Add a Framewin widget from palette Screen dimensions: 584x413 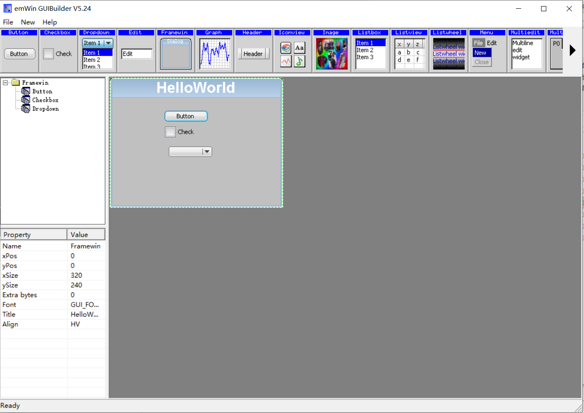pyautogui.click(x=175, y=50)
